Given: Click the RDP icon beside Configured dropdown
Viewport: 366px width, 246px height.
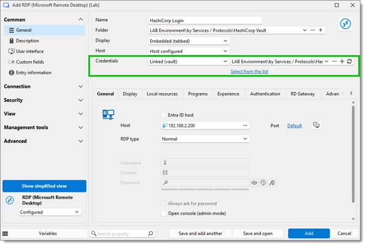Looking at the screenshot, I should (10, 200).
